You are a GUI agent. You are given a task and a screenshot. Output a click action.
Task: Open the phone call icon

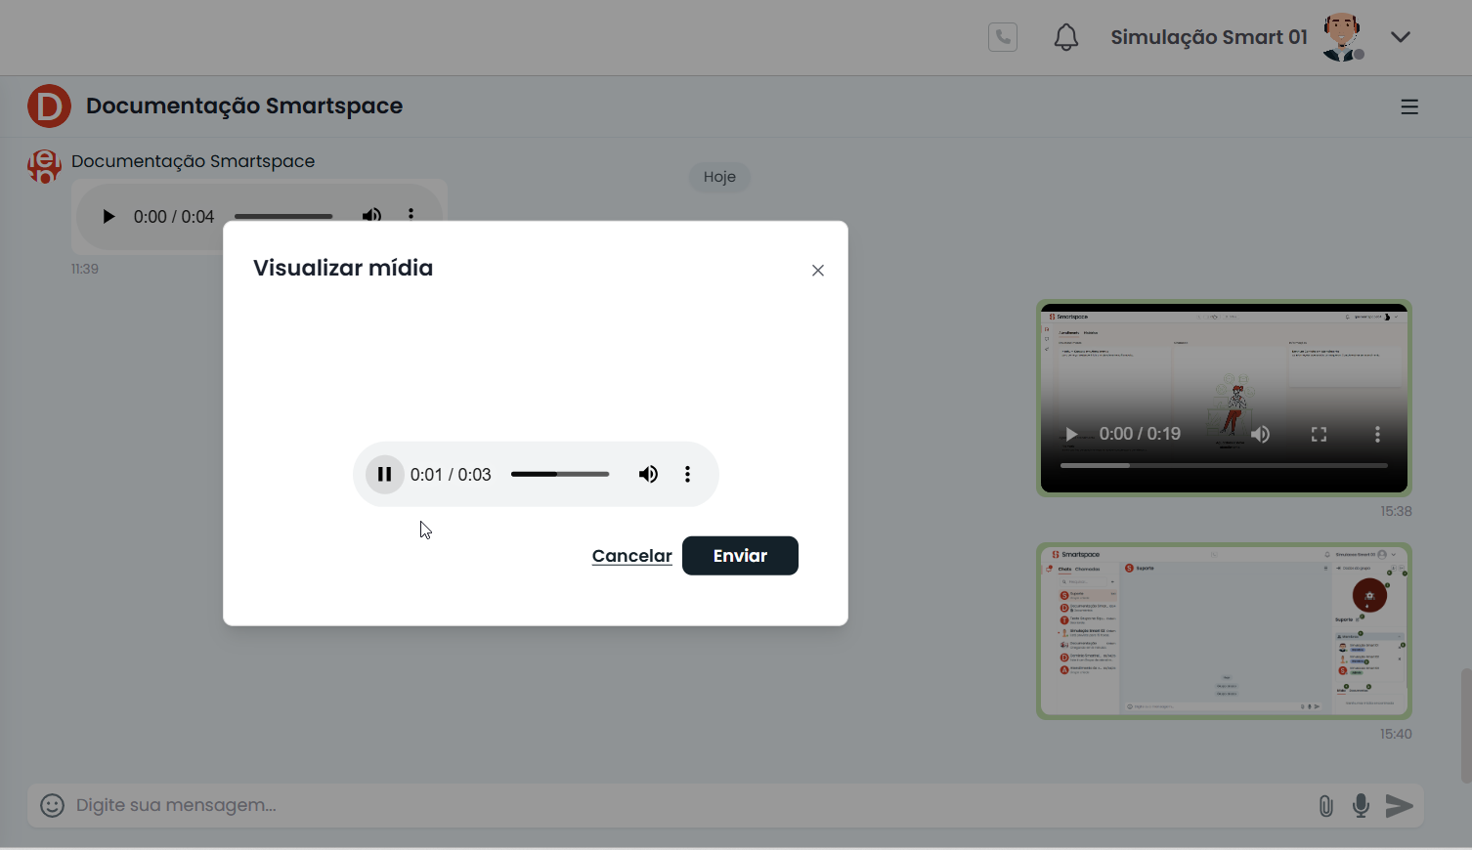(x=1003, y=37)
